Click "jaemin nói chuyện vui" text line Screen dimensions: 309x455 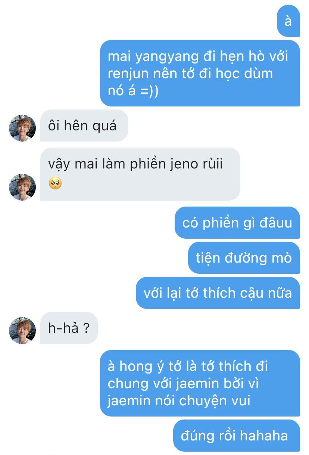(179, 401)
